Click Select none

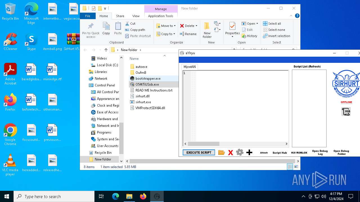pyautogui.click(x=274, y=30)
